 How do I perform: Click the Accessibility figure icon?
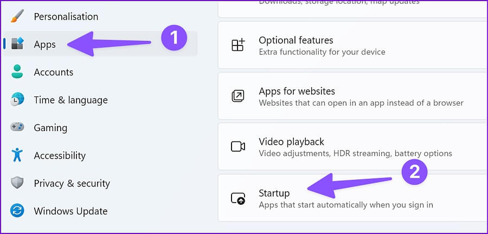(17, 155)
